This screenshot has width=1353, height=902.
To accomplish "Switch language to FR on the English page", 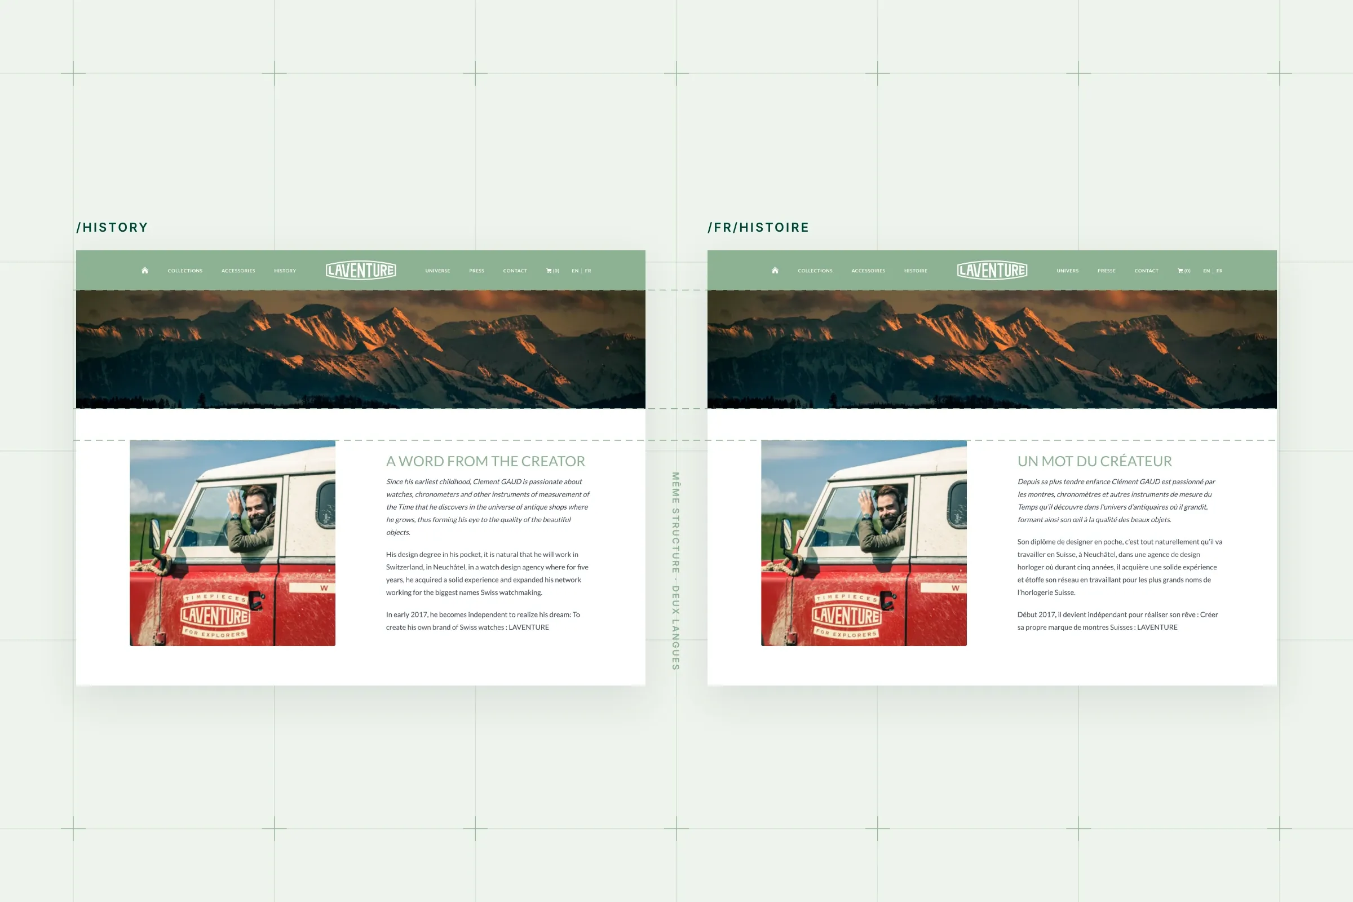I will coord(588,271).
